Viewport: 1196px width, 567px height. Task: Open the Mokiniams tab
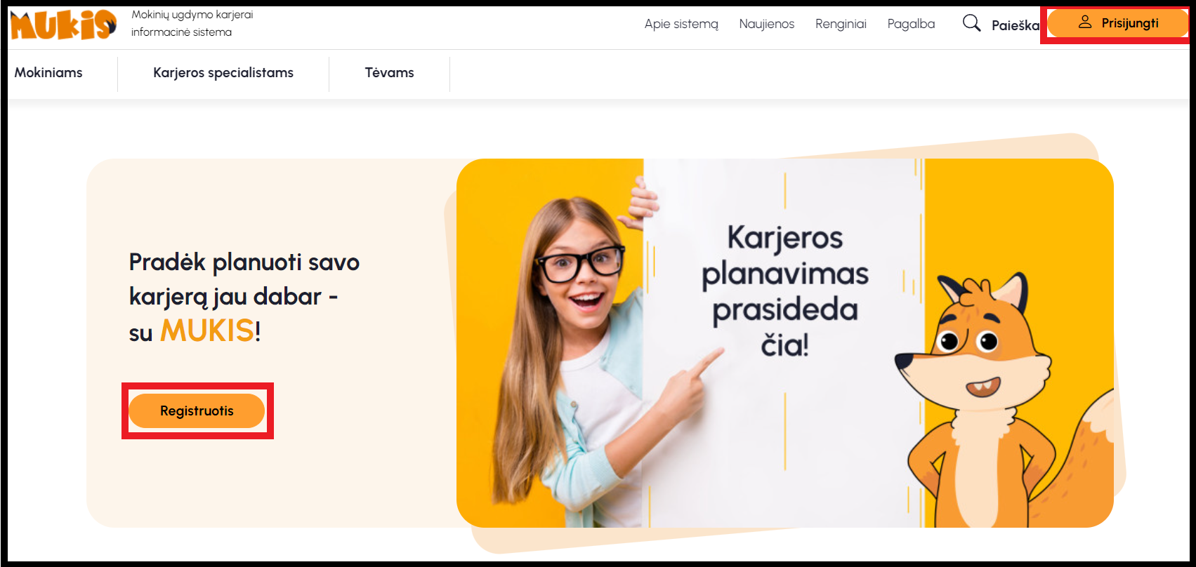click(48, 72)
